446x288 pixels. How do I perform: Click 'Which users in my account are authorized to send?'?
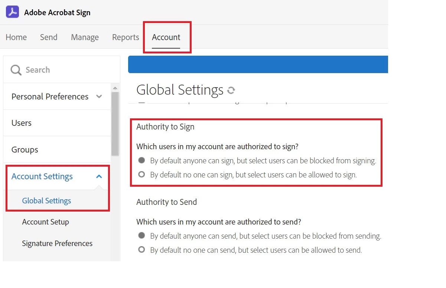point(219,222)
